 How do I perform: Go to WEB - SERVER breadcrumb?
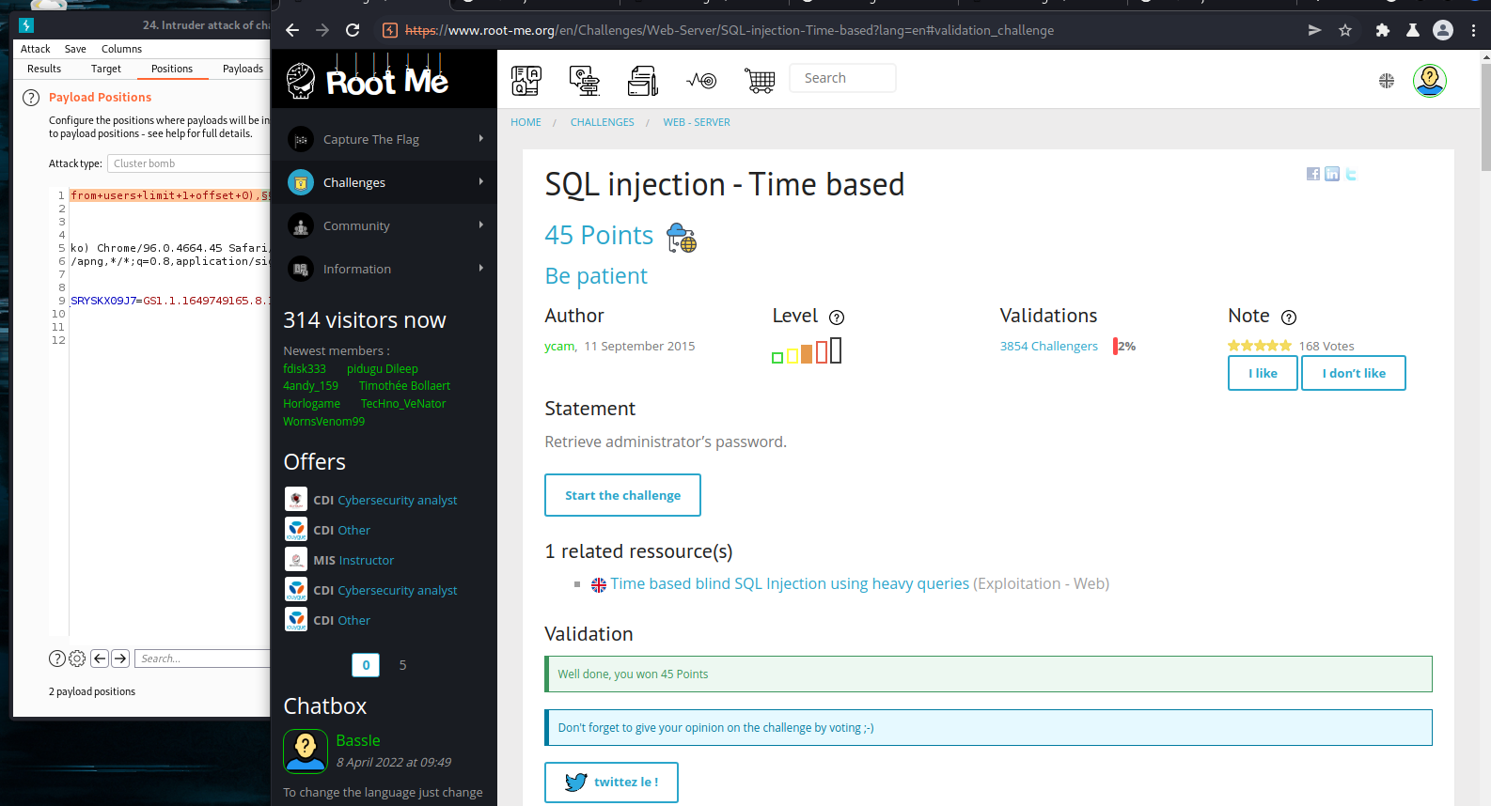point(697,122)
